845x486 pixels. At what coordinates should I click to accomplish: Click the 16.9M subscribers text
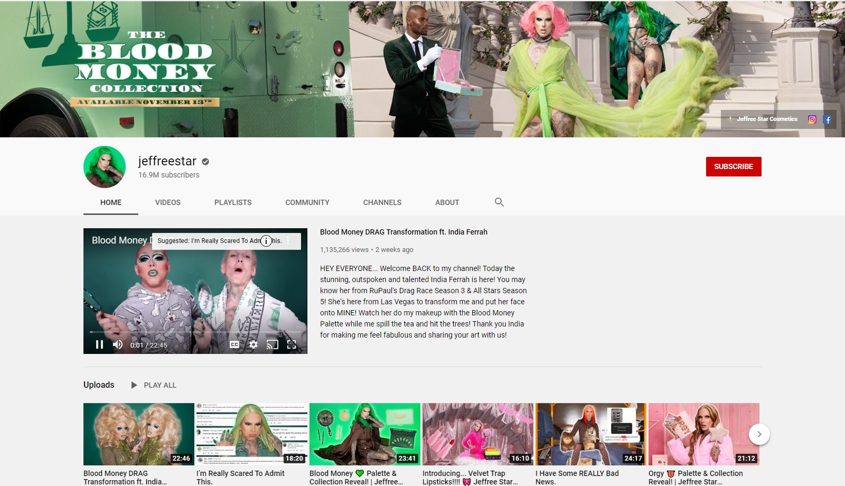[169, 175]
